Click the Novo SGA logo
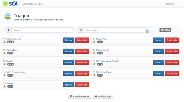The width and height of the screenshot is (184, 102). pos(10,3)
